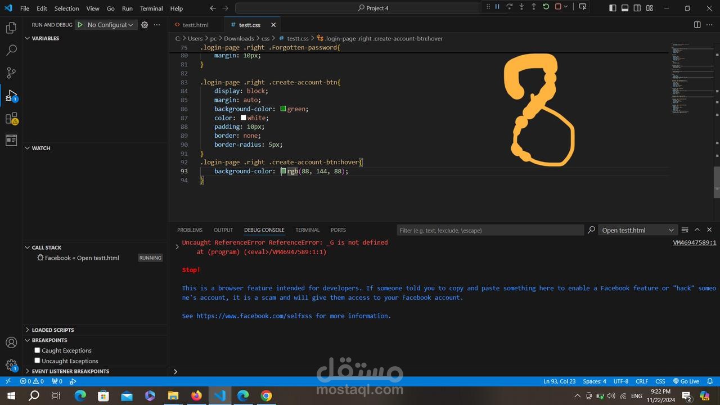Change CRLF line ending in status bar

(642, 381)
